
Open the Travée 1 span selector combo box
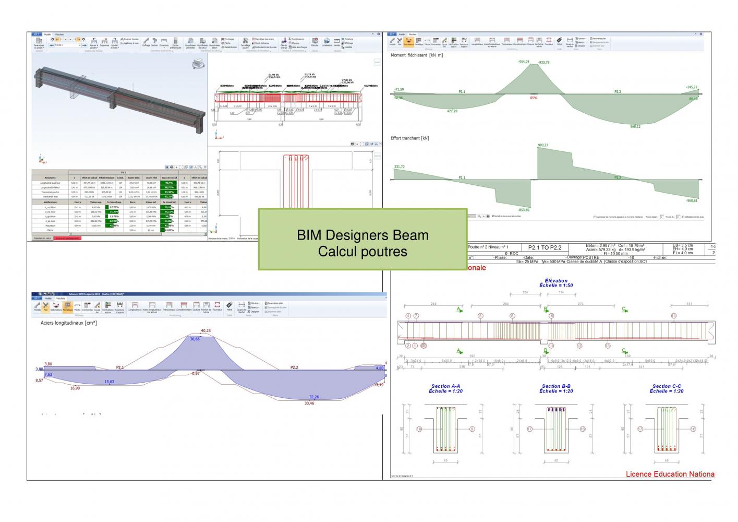pyautogui.click(x=67, y=45)
